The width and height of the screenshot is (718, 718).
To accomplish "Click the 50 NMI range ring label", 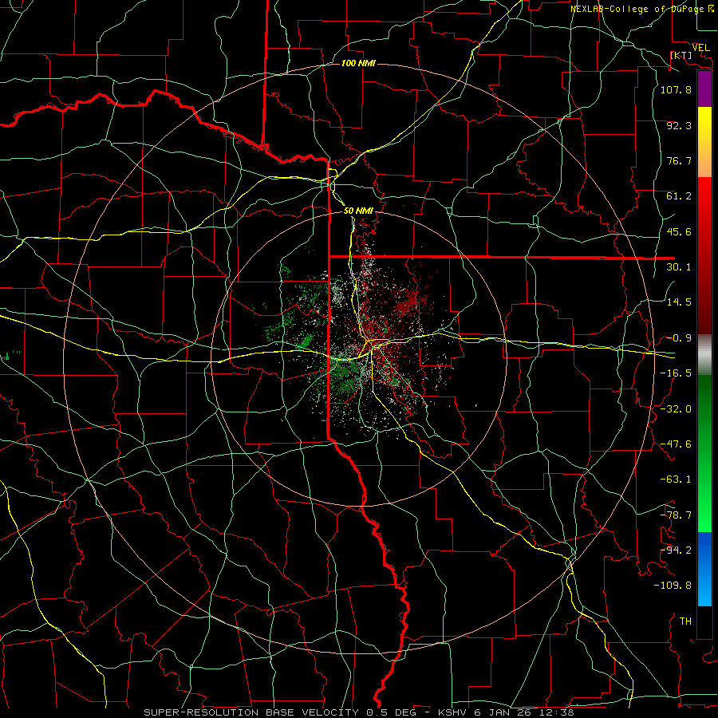I will [x=358, y=211].
